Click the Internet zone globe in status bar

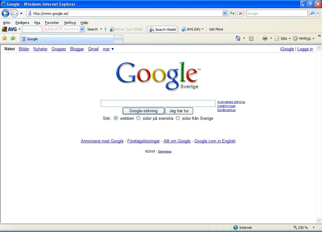pos(236,228)
